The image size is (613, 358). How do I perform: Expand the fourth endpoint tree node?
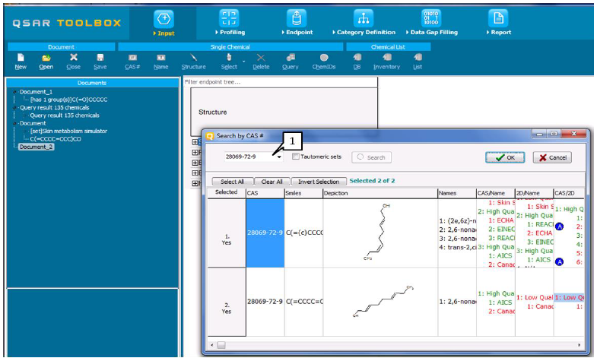(x=195, y=173)
